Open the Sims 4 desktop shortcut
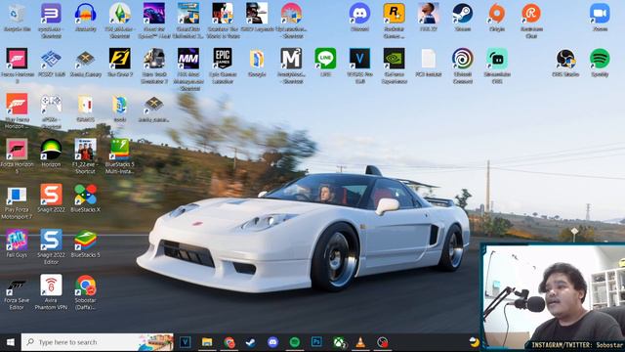The width and height of the screenshot is (625, 352). tap(119, 20)
